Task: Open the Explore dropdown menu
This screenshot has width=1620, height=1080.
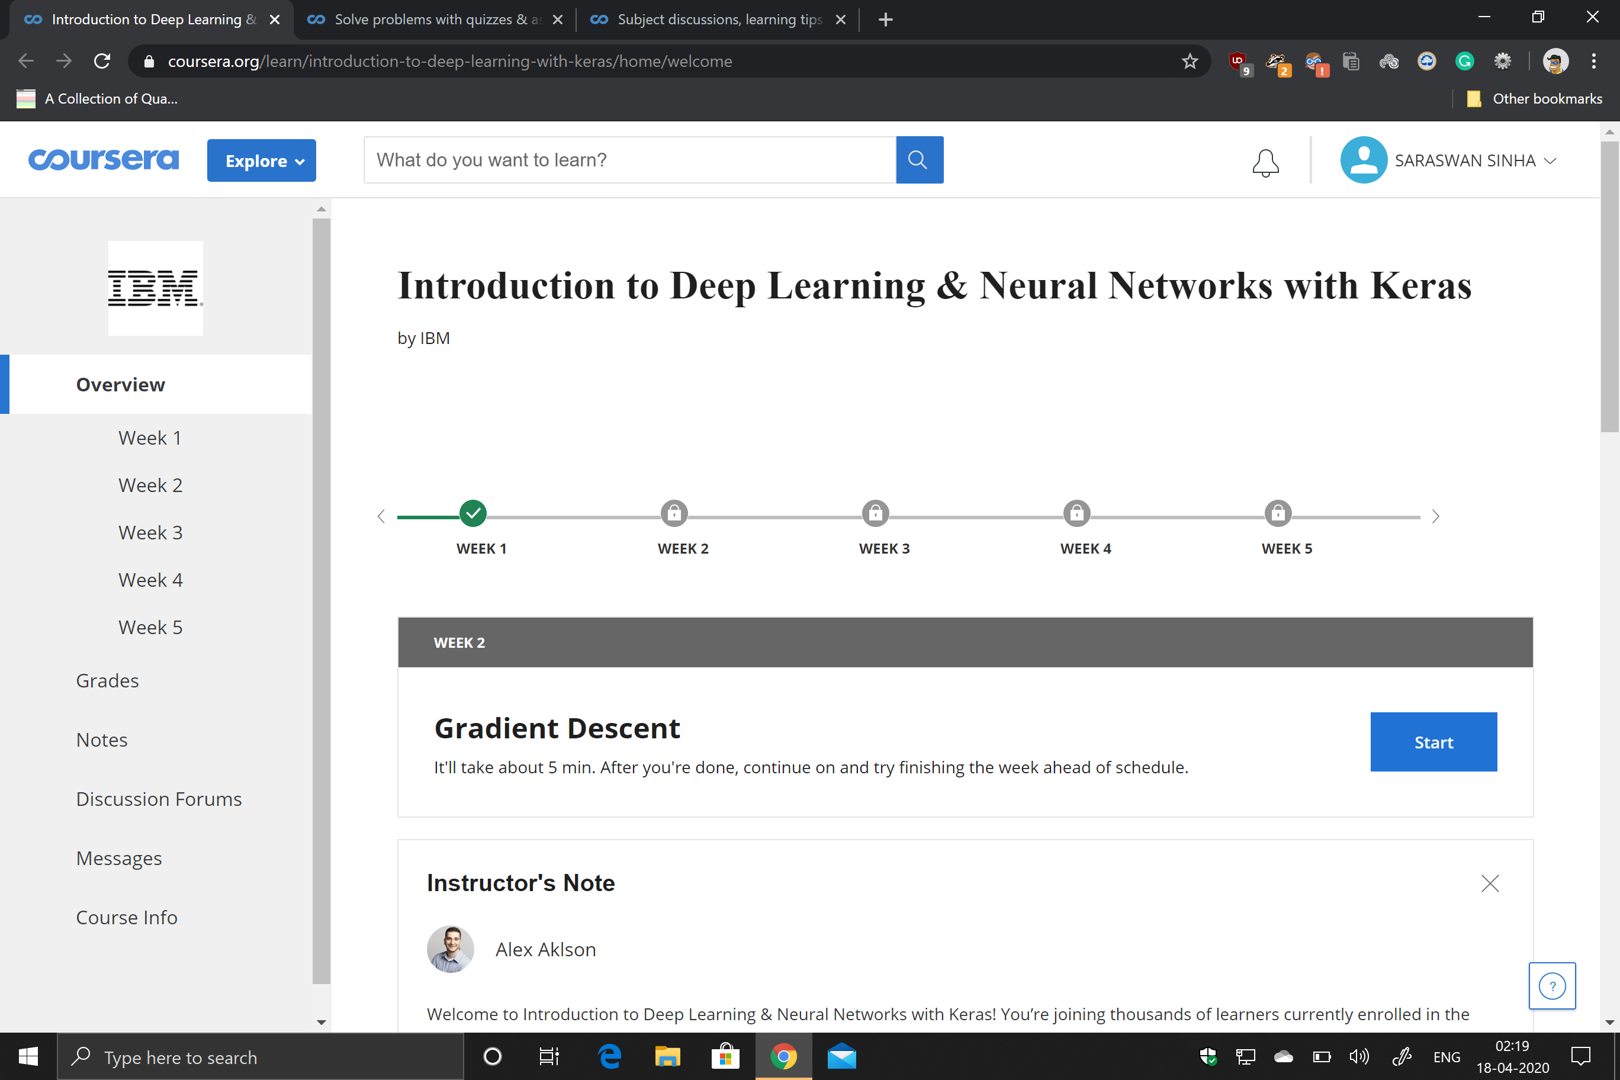Action: [x=262, y=160]
